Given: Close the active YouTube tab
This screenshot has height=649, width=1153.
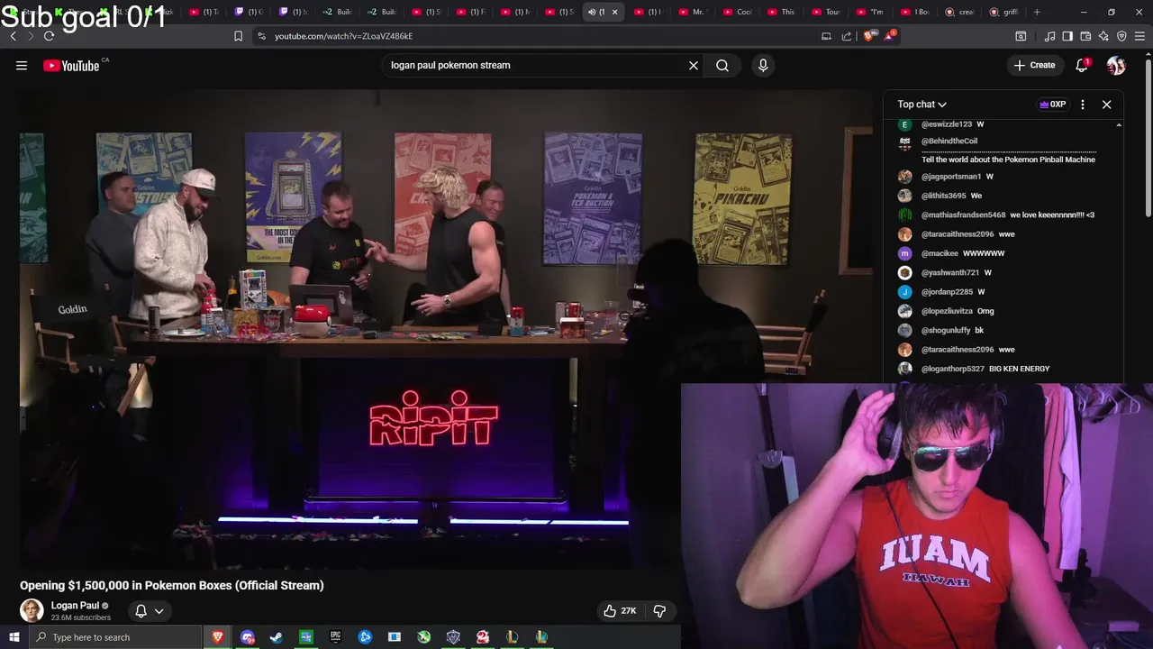Looking at the screenshot, I should [615, 12].
